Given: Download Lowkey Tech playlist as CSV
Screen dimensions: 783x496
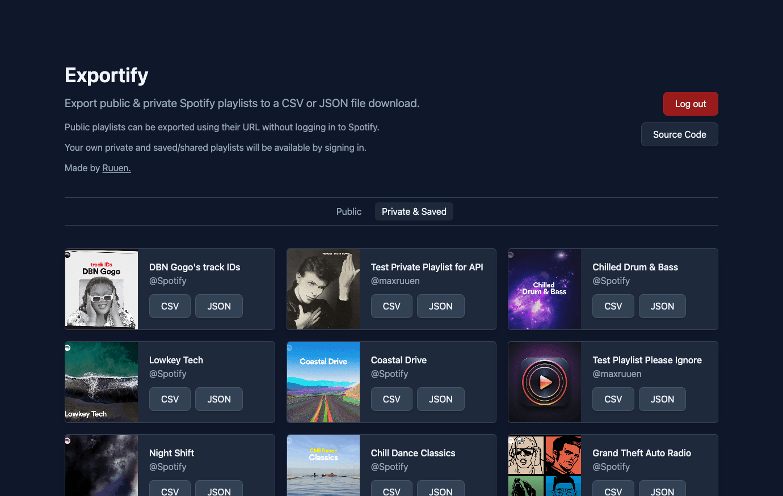Looking at the screenshot, I should coord(170,399).
